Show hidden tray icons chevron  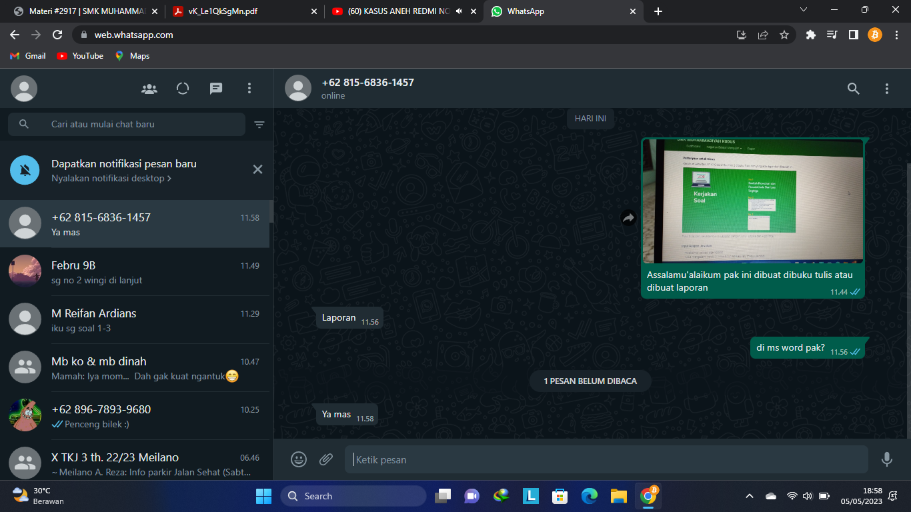[750, 496]
